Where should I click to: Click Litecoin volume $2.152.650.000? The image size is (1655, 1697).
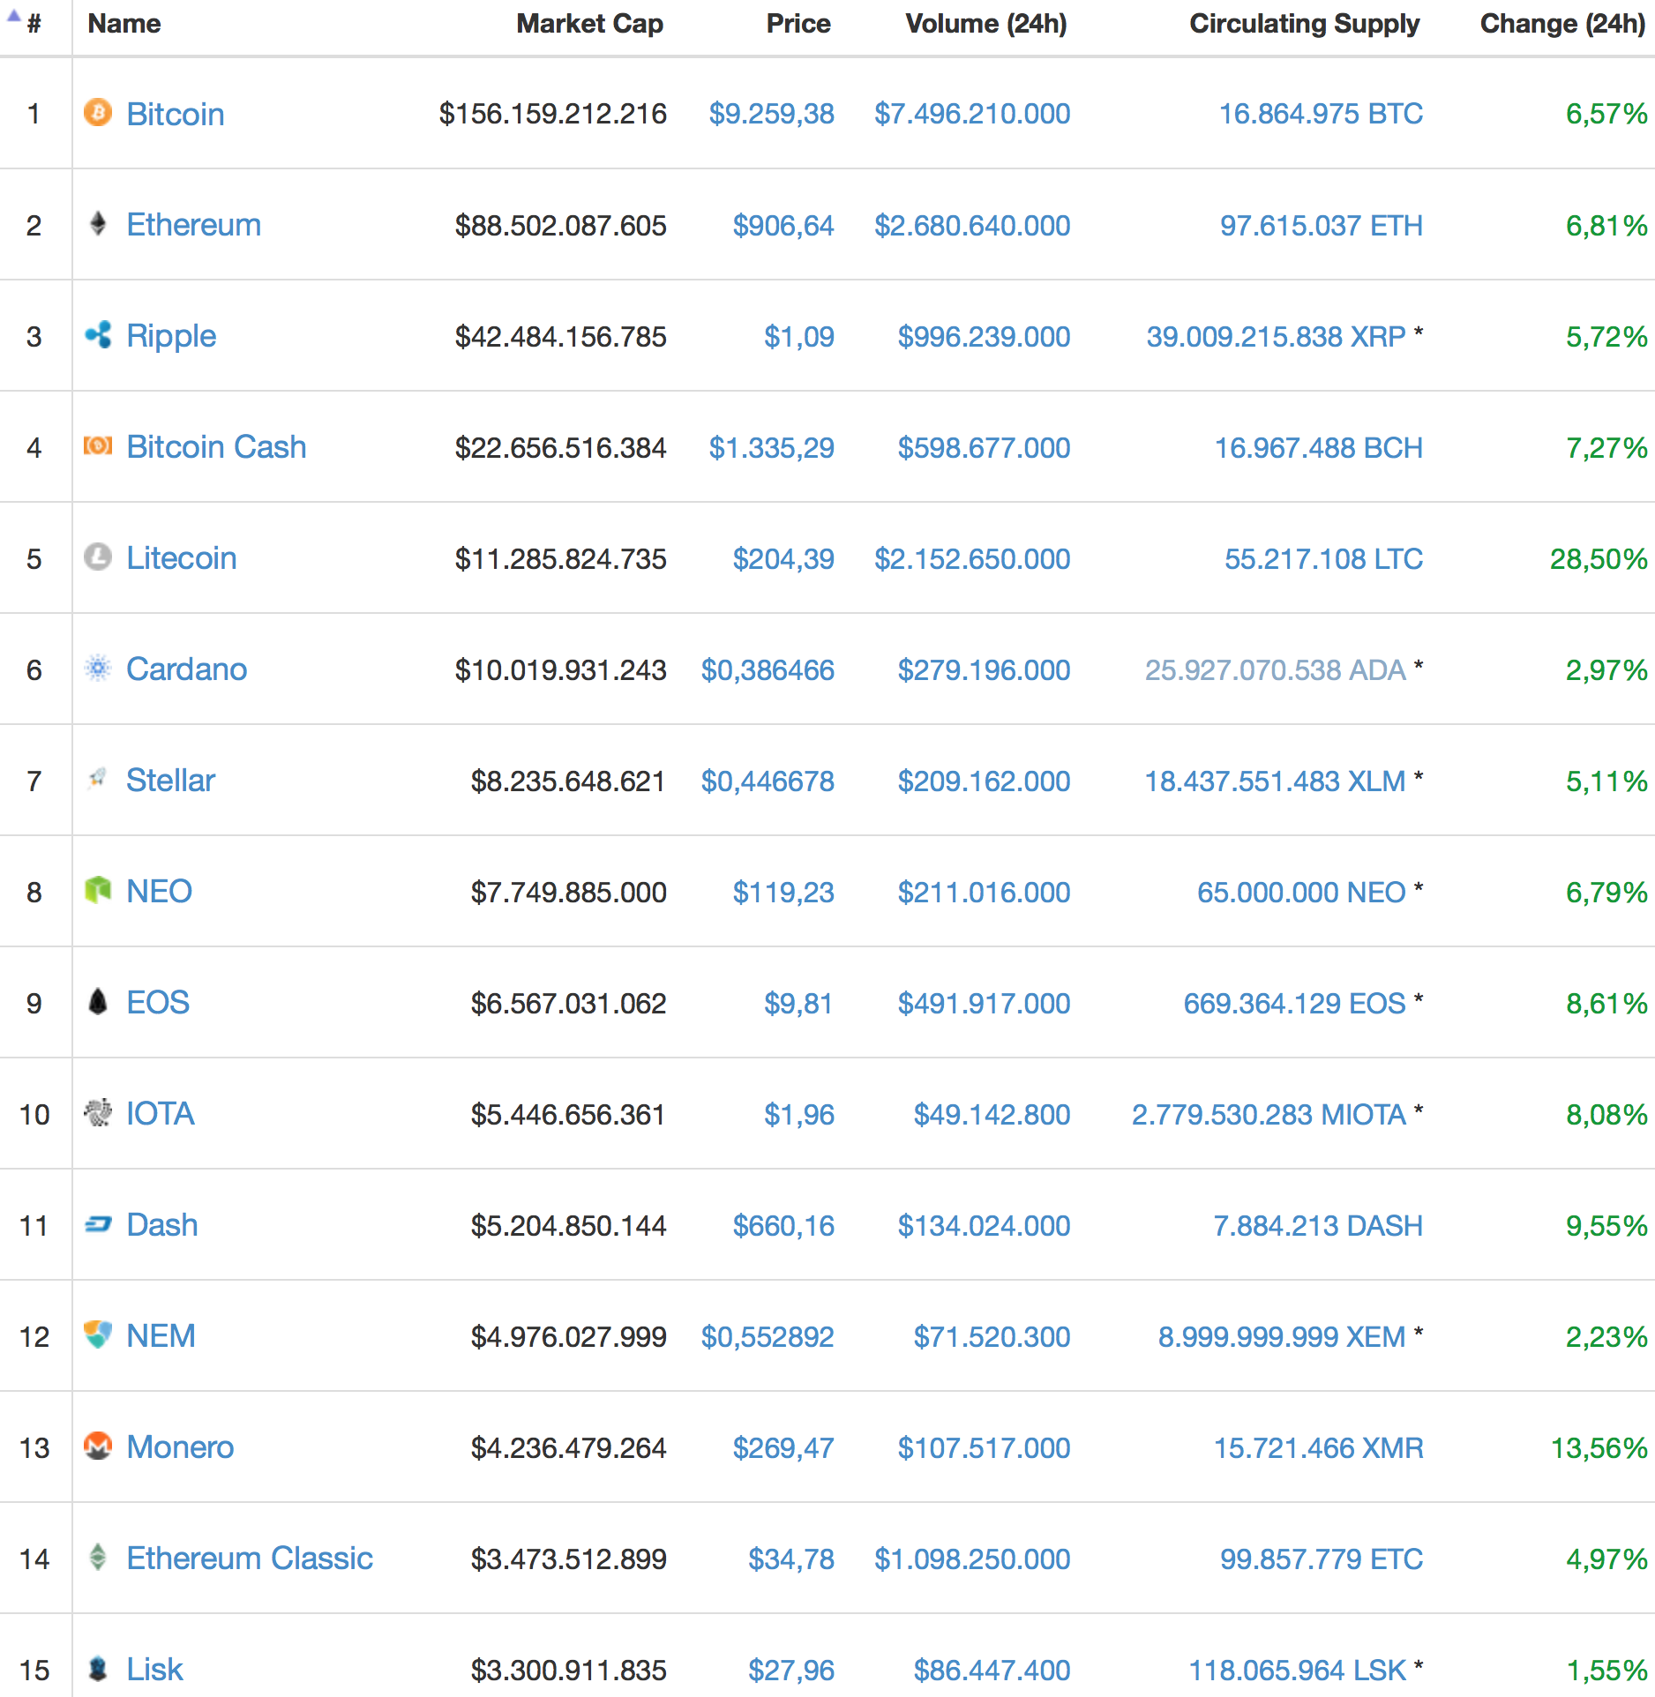(972, 560)
